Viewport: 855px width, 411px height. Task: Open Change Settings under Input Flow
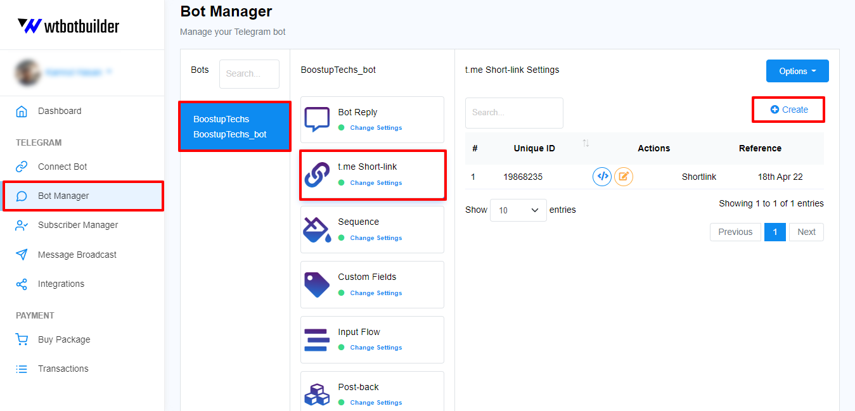(376, 348)
